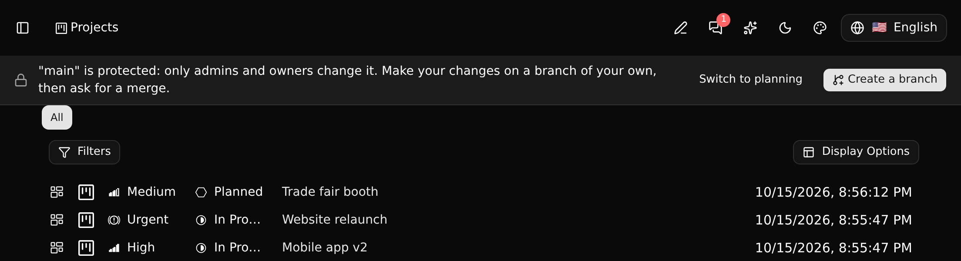Click the Urgent priority icon
This screenshot has height=261, width=961.
click(114, 220)
